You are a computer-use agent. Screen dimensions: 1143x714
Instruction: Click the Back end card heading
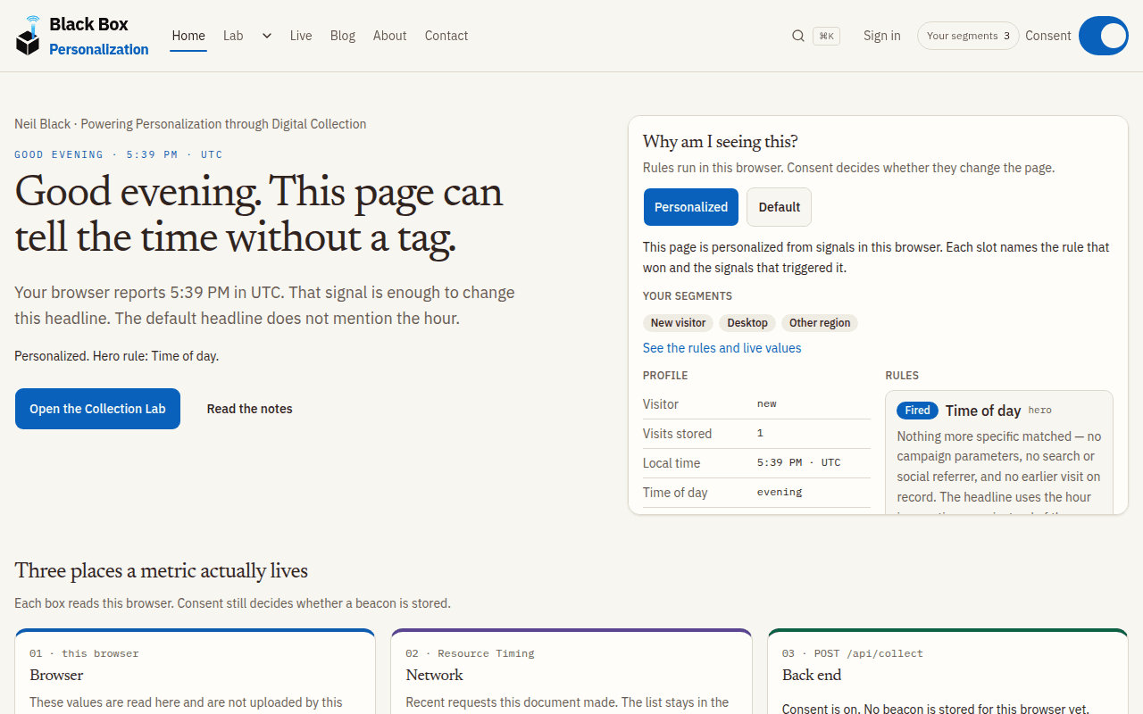[x=812, y=676]
